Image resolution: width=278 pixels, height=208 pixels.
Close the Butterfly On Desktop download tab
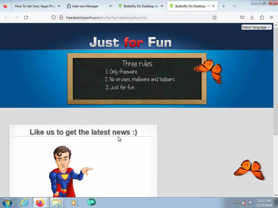point(162,6)
